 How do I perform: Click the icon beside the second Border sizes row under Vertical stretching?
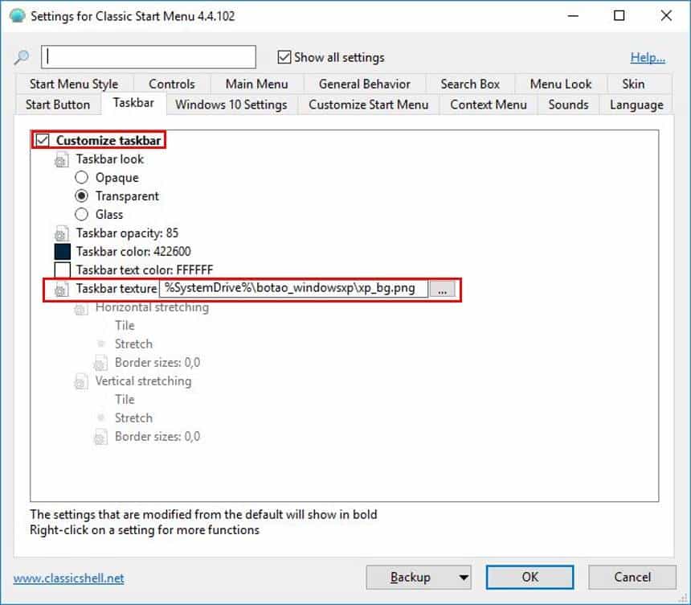(x=100, y=437)
